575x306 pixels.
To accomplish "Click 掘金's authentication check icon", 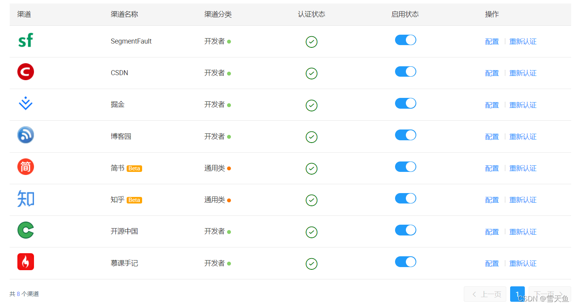I will tap(312, 105).
